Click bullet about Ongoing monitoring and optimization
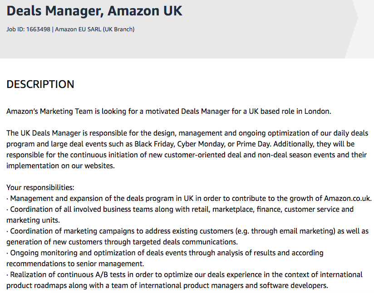The image size is (374, 293). click(x=165, y=258)
